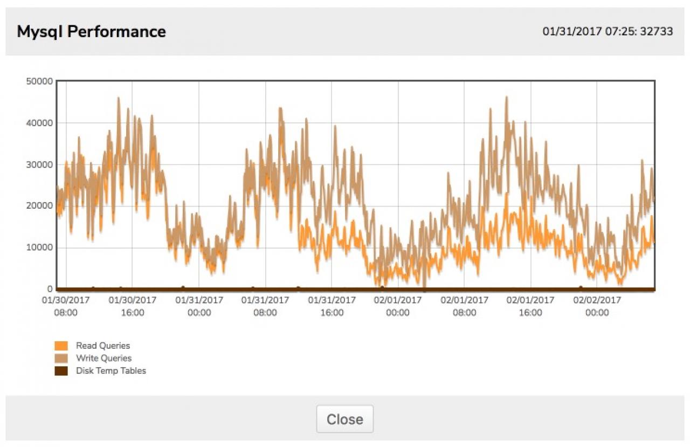Click the Disk Temp Tables brown swatch

tap(61, 371)
